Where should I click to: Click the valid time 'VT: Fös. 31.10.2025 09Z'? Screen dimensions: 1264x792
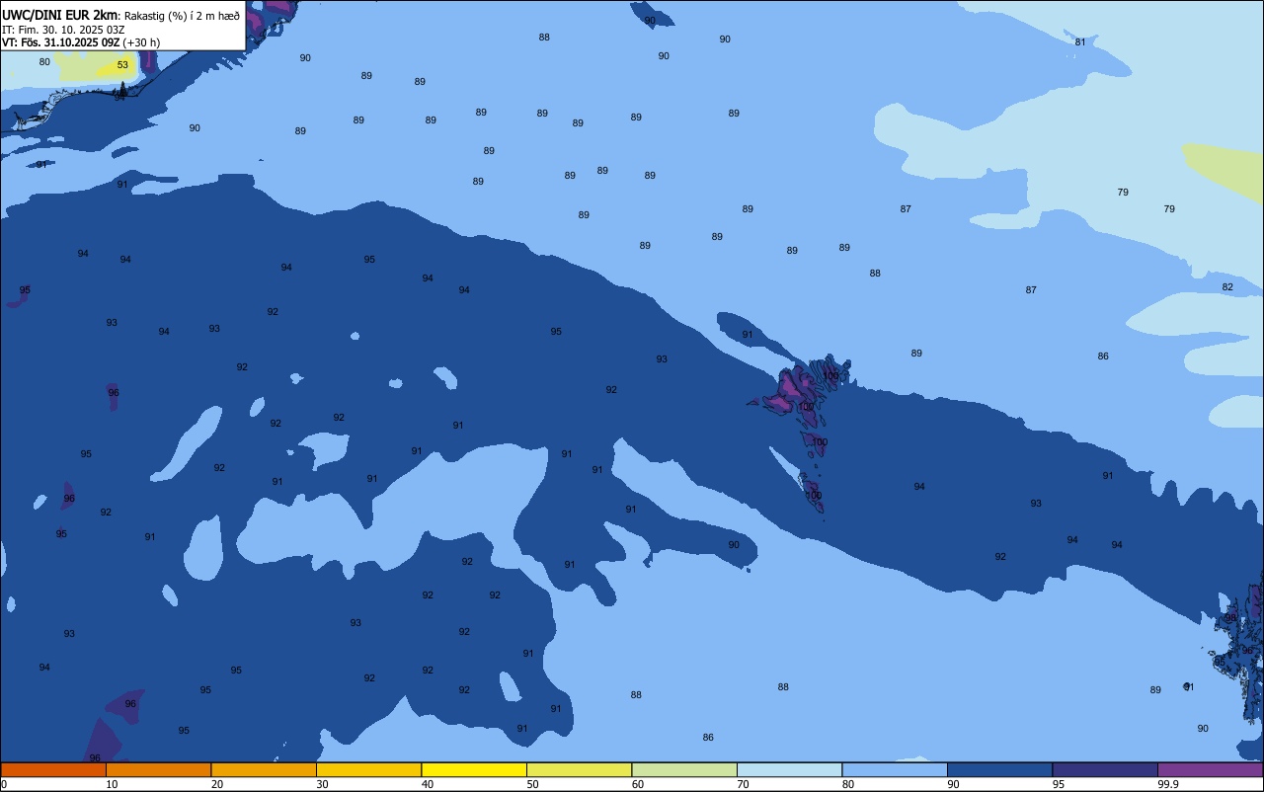(61, 42)
